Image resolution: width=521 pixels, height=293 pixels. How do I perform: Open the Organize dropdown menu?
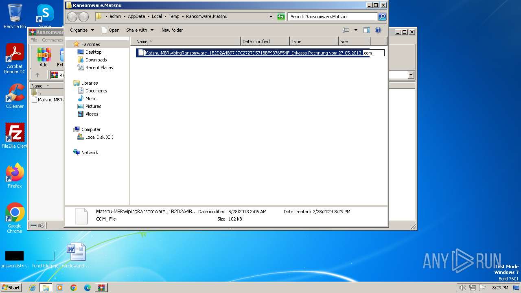[x=82, y=30]
